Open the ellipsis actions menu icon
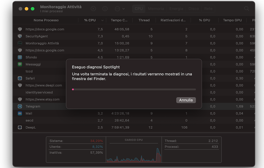Image resolution: width=264 pixels, height=168 pixels. pyautogui.click(x=117, y=9)
